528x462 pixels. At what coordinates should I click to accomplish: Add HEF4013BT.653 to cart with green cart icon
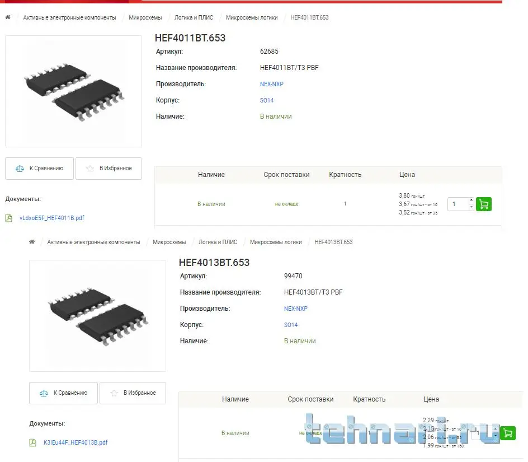508,433
